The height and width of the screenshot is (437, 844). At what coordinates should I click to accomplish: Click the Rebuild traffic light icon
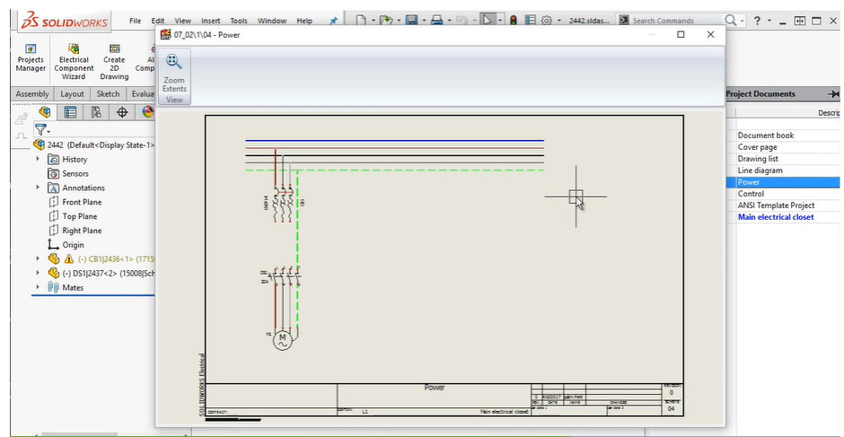pos(513,20)
